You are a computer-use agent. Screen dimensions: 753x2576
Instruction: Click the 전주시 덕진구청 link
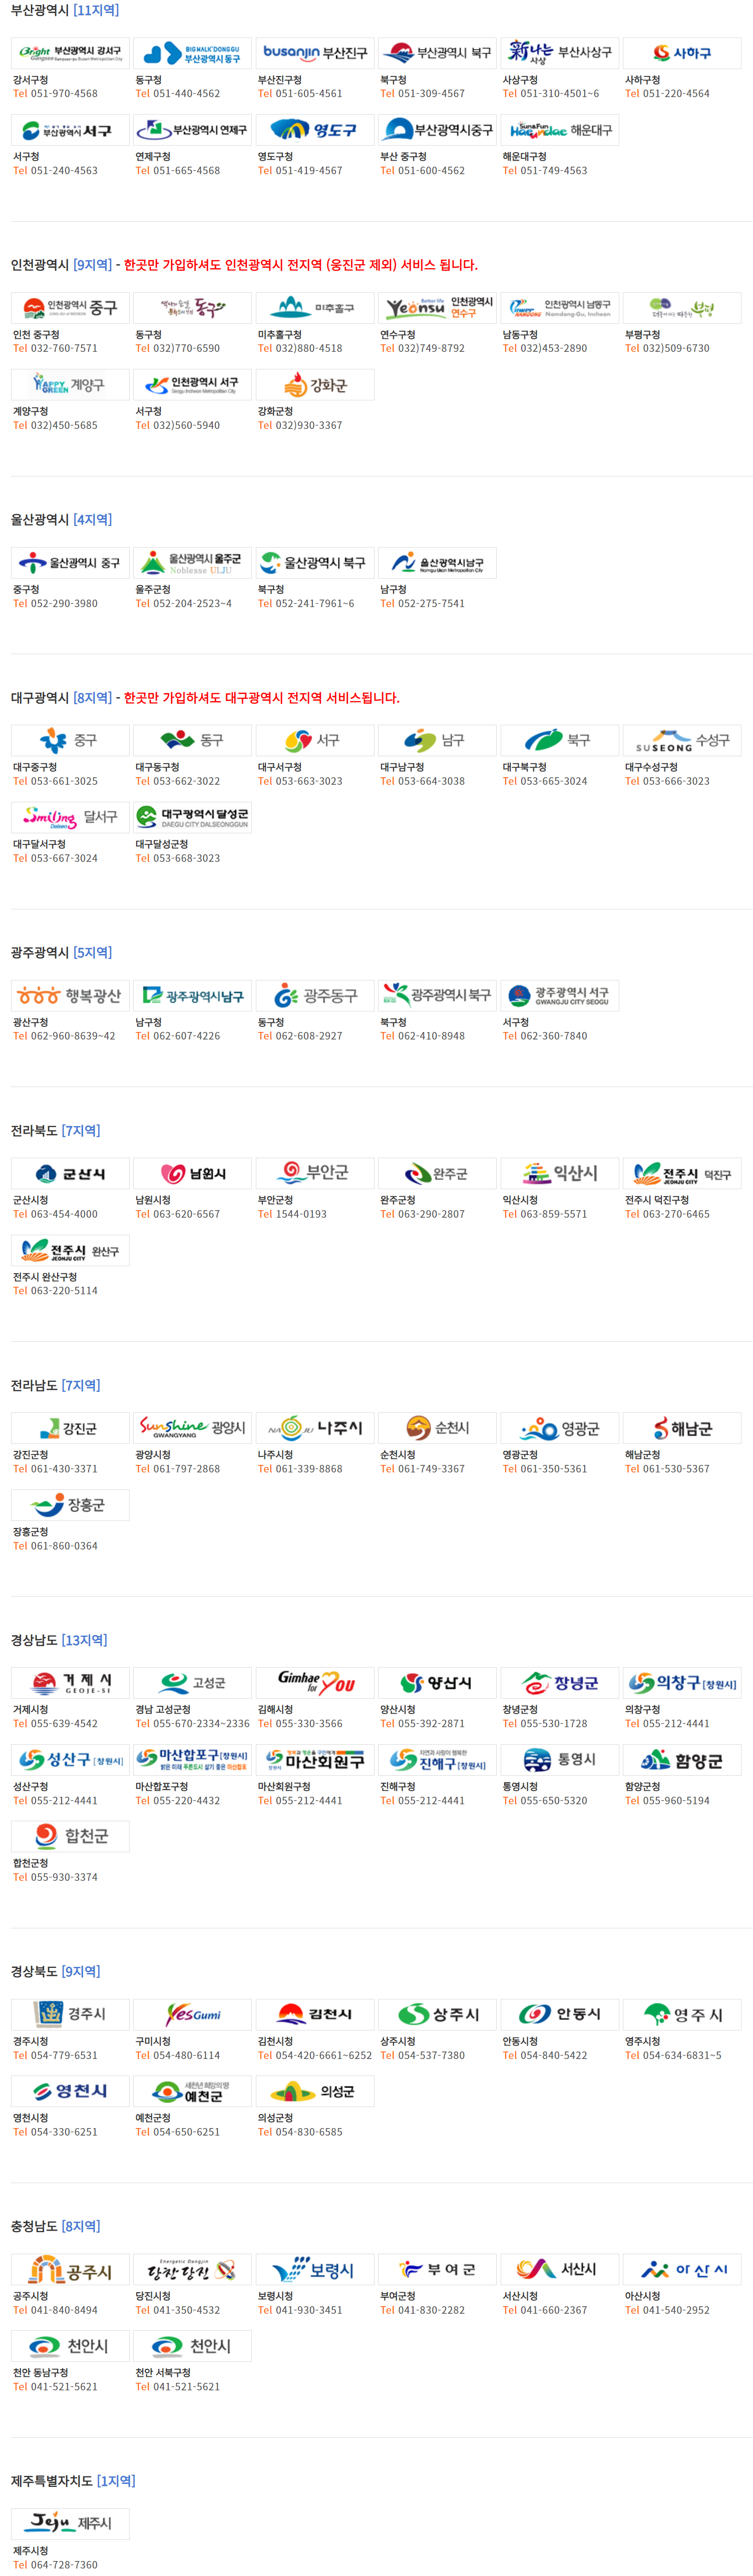(x=657, y=1200)
